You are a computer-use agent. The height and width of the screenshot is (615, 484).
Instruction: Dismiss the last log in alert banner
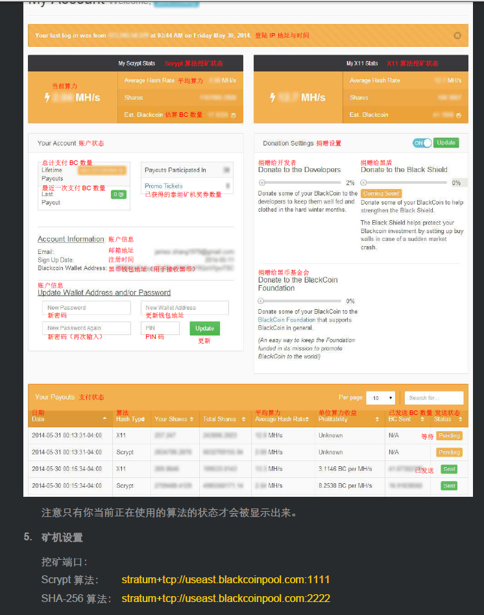point(457,36)
